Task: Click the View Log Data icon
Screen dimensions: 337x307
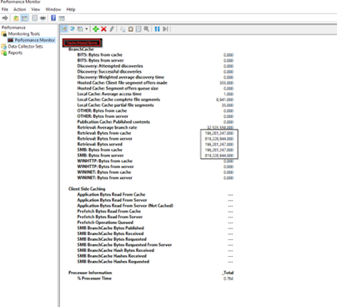Action: pos(73,28)
